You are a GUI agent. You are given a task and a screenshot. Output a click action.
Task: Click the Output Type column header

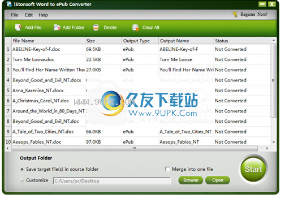(x=140, y=41)
